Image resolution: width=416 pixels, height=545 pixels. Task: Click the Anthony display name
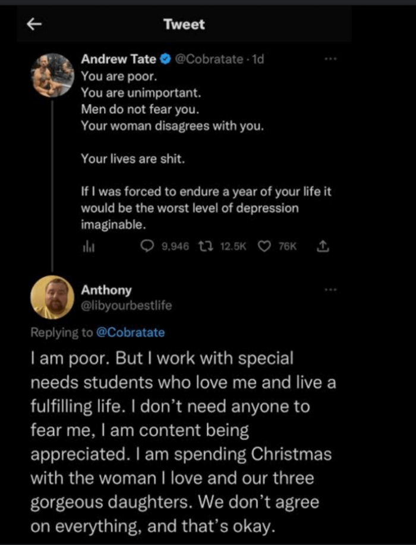106,290
